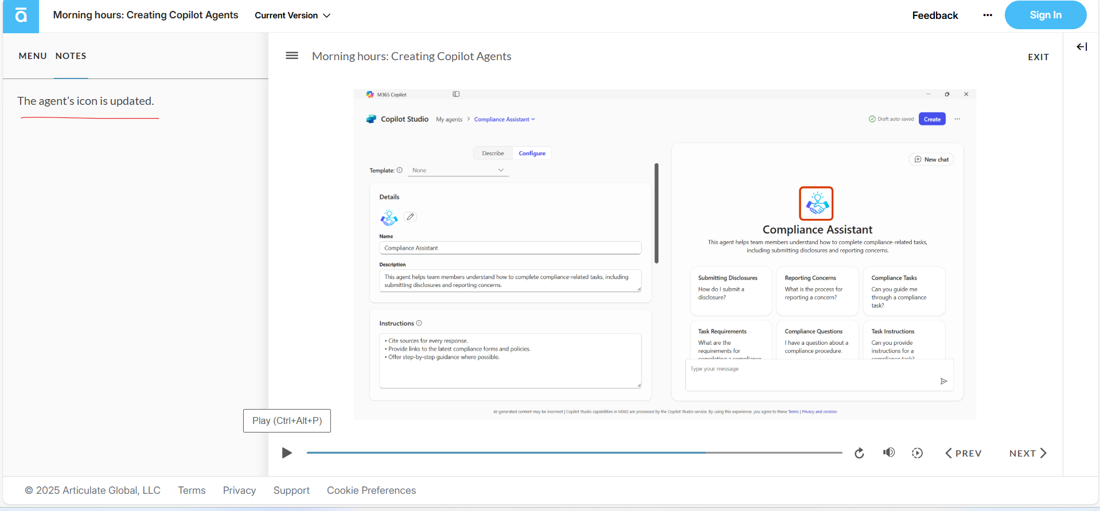1100x511 pixels.
Task: Open the Privacy and cookies link
Action: (819, 412)
